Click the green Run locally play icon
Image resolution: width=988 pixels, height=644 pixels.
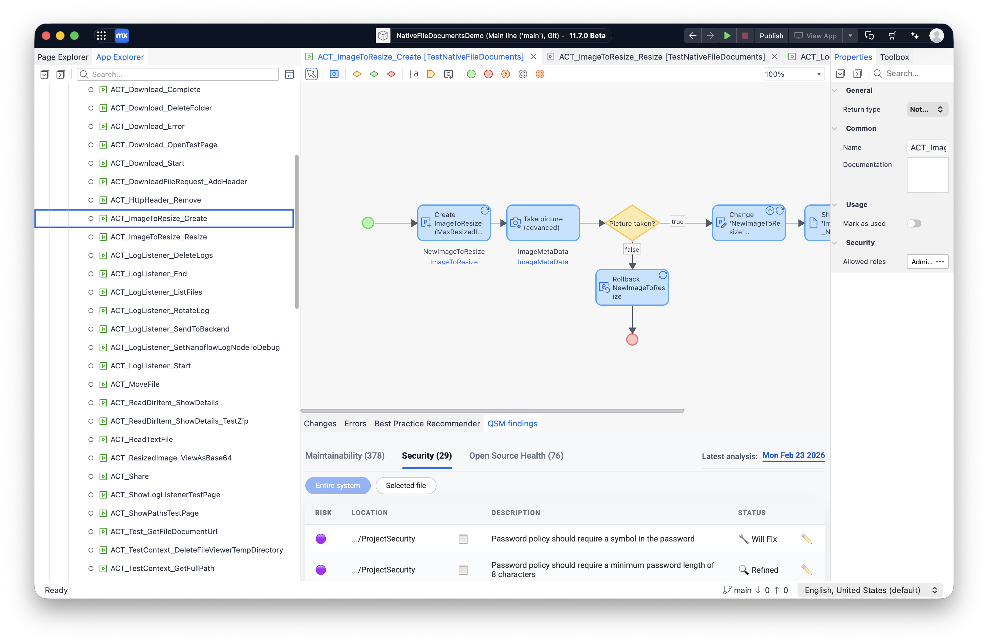click(x=727, y=36)
